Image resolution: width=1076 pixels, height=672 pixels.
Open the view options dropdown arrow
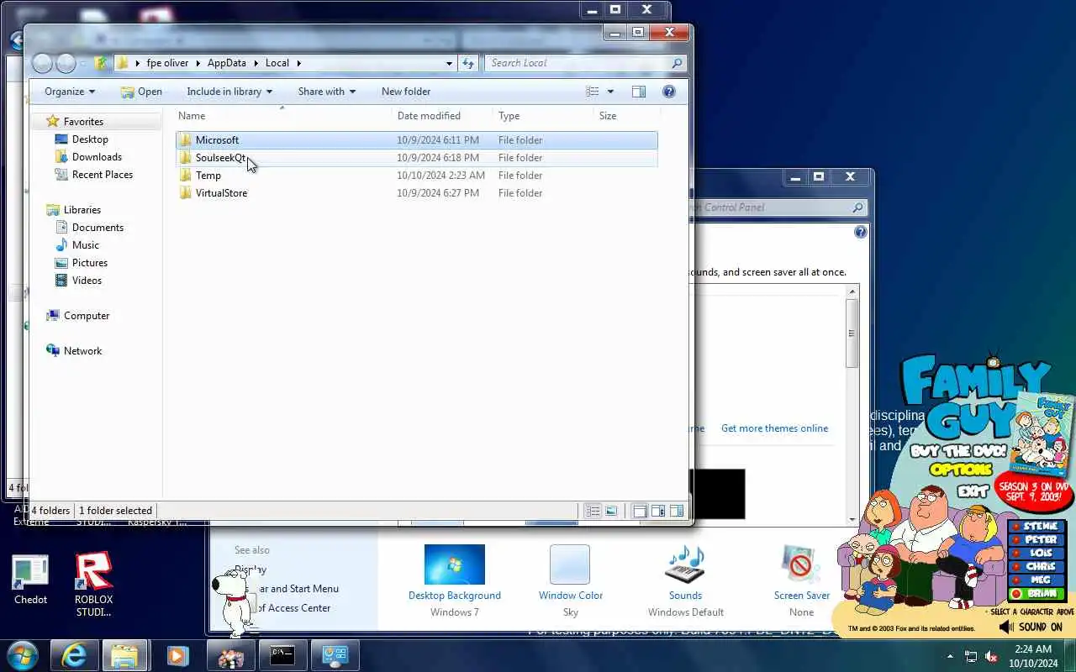pos(610,92)
